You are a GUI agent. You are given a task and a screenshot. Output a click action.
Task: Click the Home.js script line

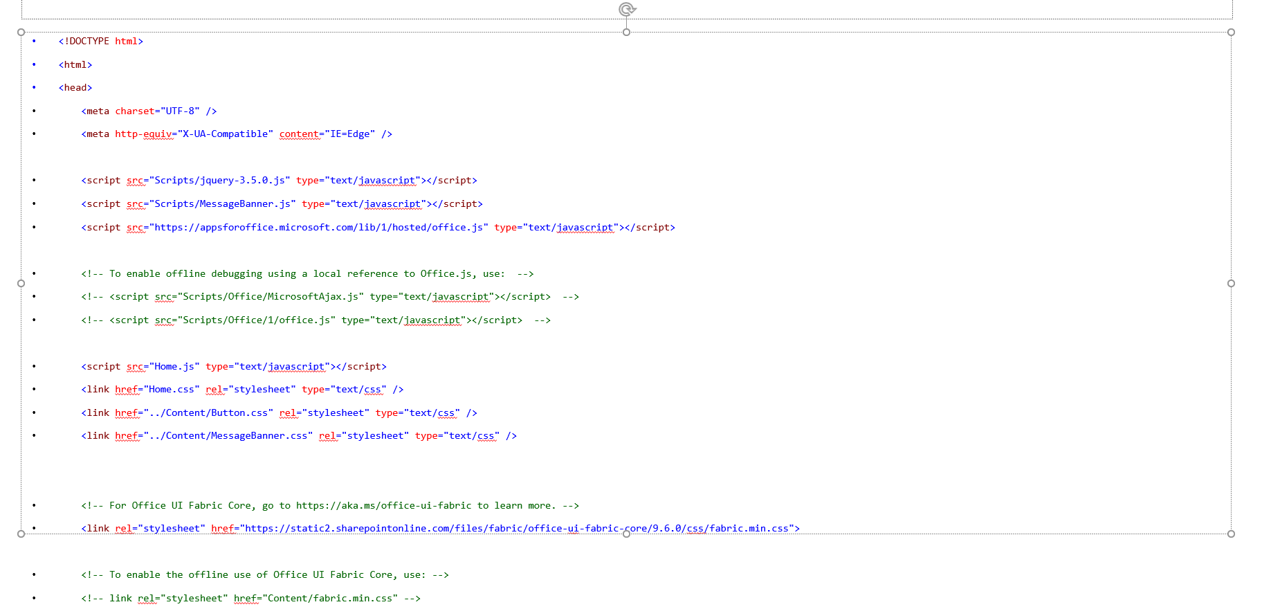(234, 367)
